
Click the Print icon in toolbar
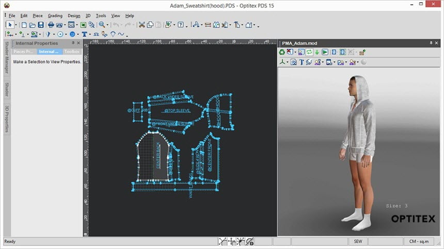click(51, 25)
